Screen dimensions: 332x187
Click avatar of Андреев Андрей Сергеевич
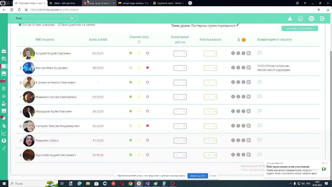click(29, 54)
